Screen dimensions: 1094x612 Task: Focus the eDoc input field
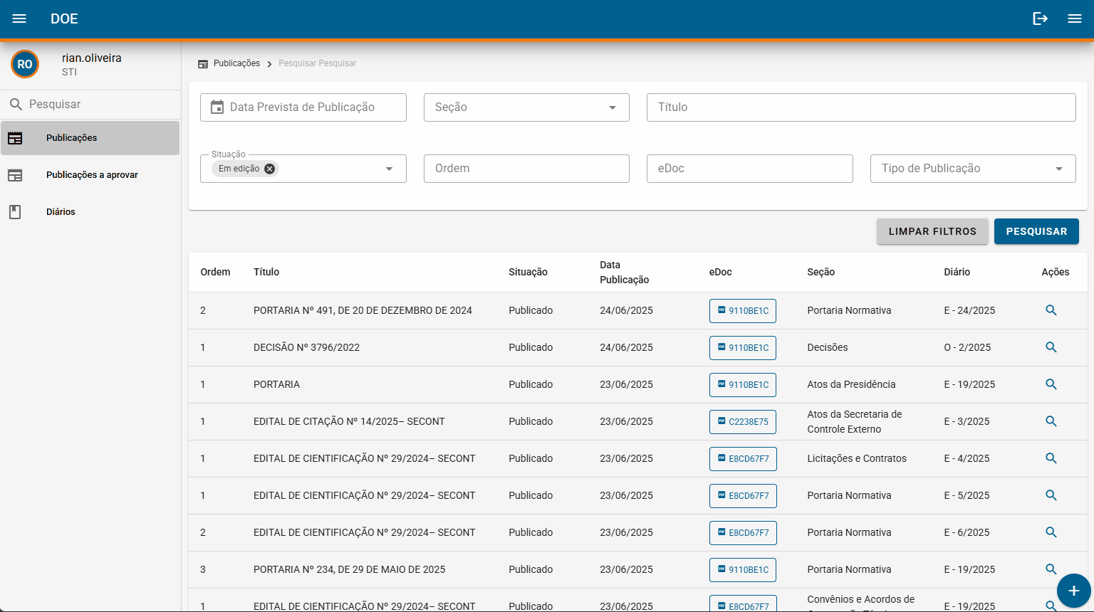(x=749, y=169)
